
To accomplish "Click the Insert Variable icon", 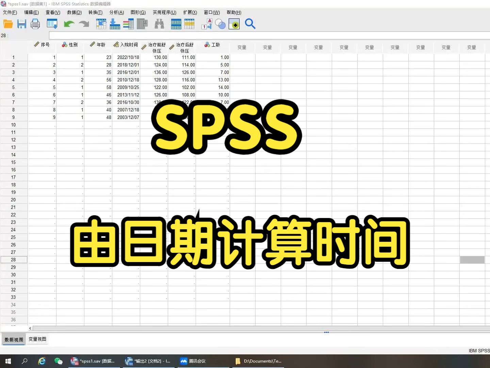I will coord(189,24).
